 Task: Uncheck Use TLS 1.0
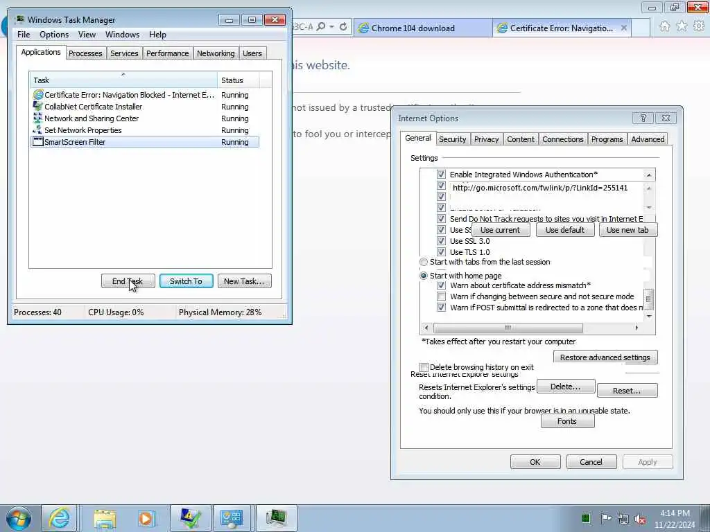coord(441,252)
